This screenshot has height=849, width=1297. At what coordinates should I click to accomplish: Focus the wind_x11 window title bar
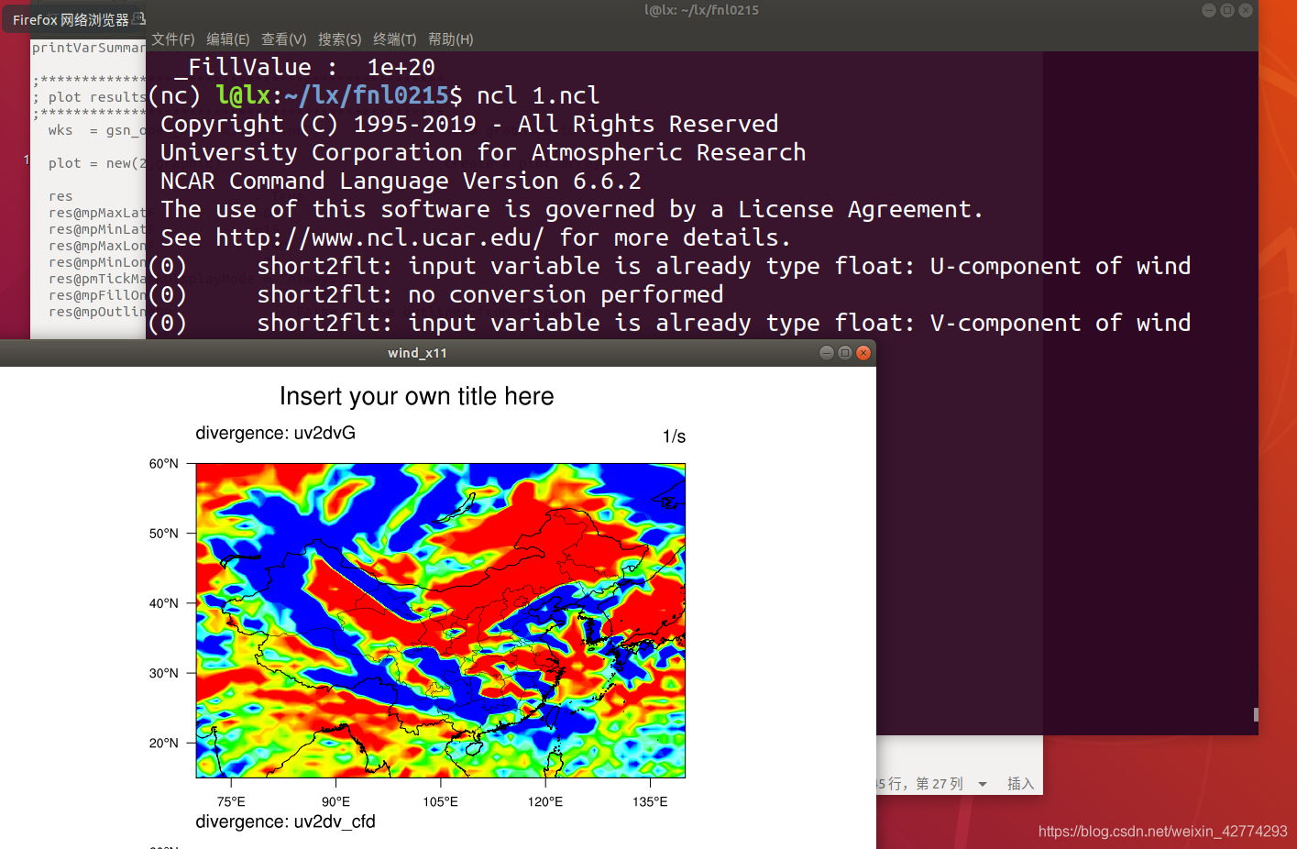coord(417,353)
